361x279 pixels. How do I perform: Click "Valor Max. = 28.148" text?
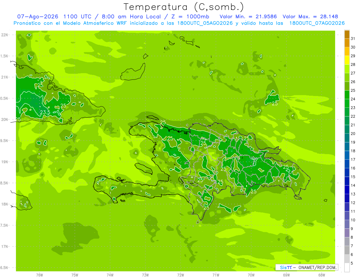click(x=310, y=17)
